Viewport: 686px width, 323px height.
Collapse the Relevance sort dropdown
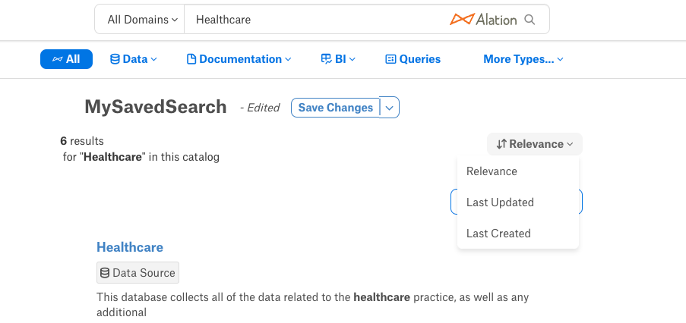coord(535,144)
